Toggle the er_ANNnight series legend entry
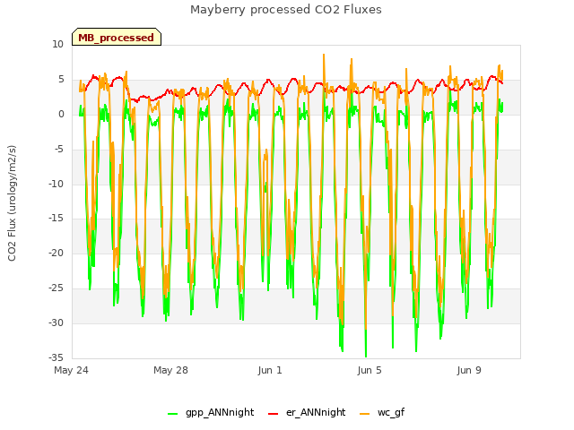 tap(307, 412)
